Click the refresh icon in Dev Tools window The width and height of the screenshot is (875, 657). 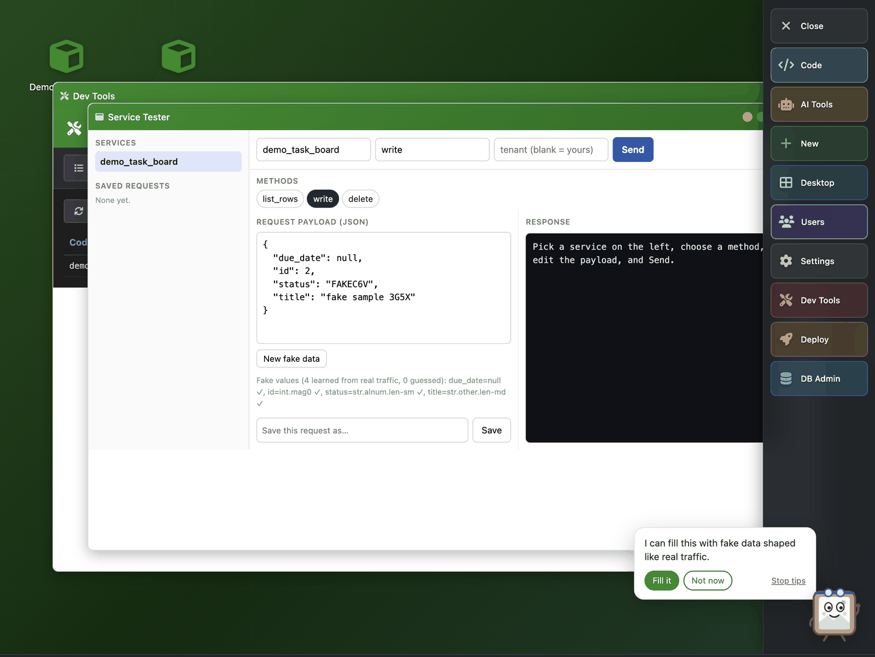pos(79,211)
